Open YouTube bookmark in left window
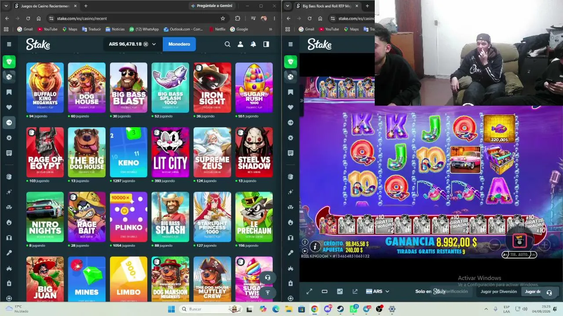 pyautogui.click(x=48, y=29)
